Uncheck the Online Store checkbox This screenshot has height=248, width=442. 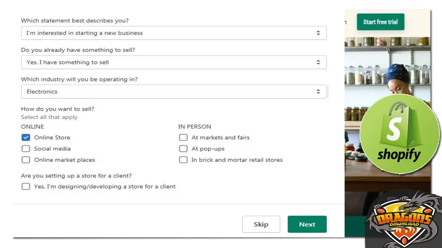(26, 137)
